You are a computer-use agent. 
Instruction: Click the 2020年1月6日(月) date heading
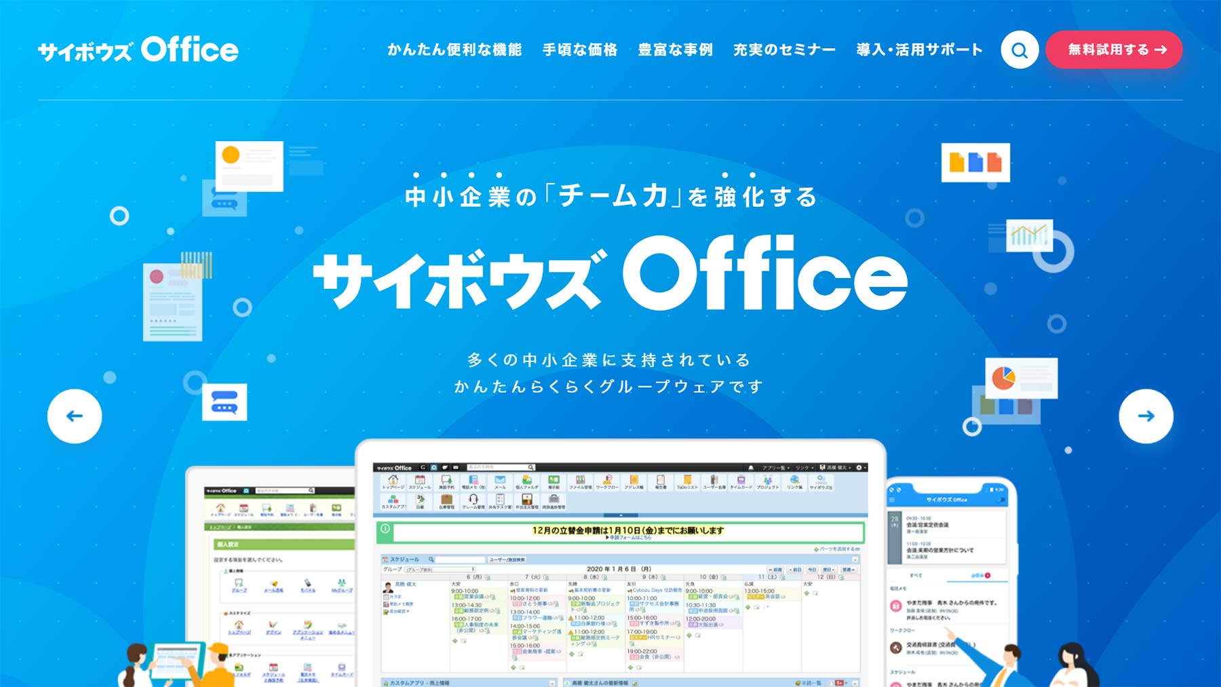tap(619, 569)
